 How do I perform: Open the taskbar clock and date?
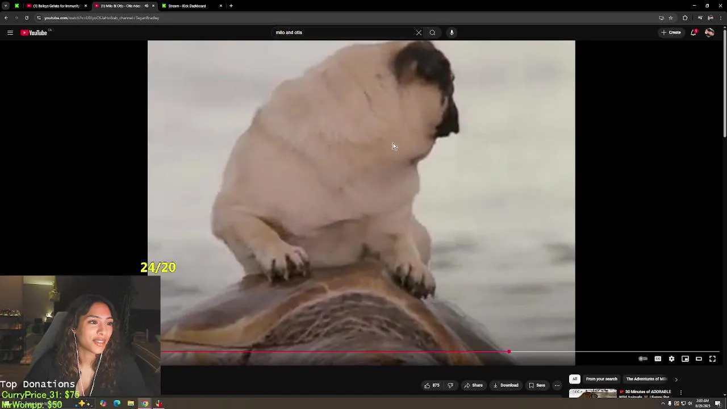pyautogui.click(x=702, y=404)
